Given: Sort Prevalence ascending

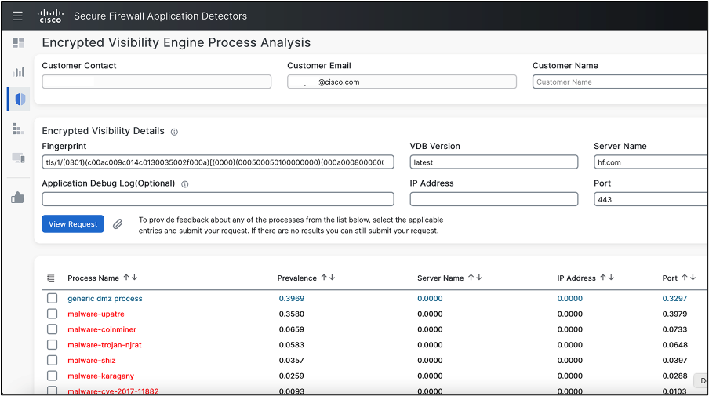Looking at the screenshot, I should pos(324,278).
